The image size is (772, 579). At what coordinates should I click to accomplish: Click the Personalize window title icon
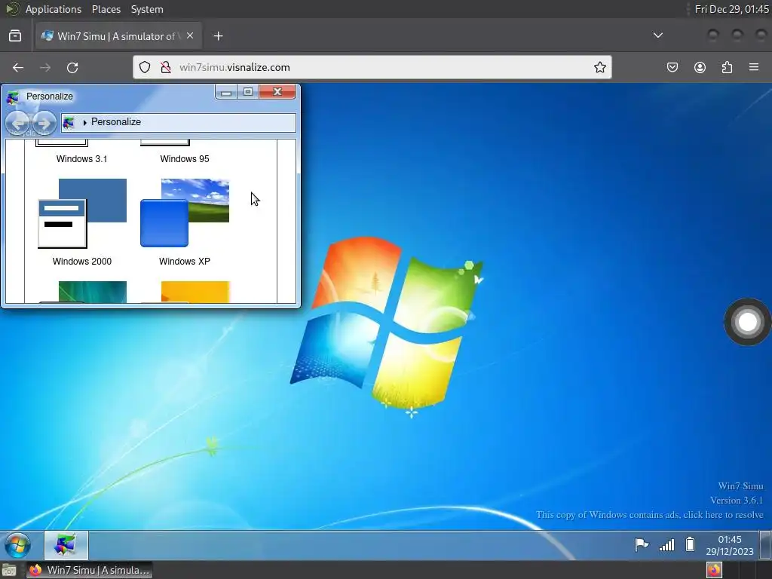[x=13, y=97]
